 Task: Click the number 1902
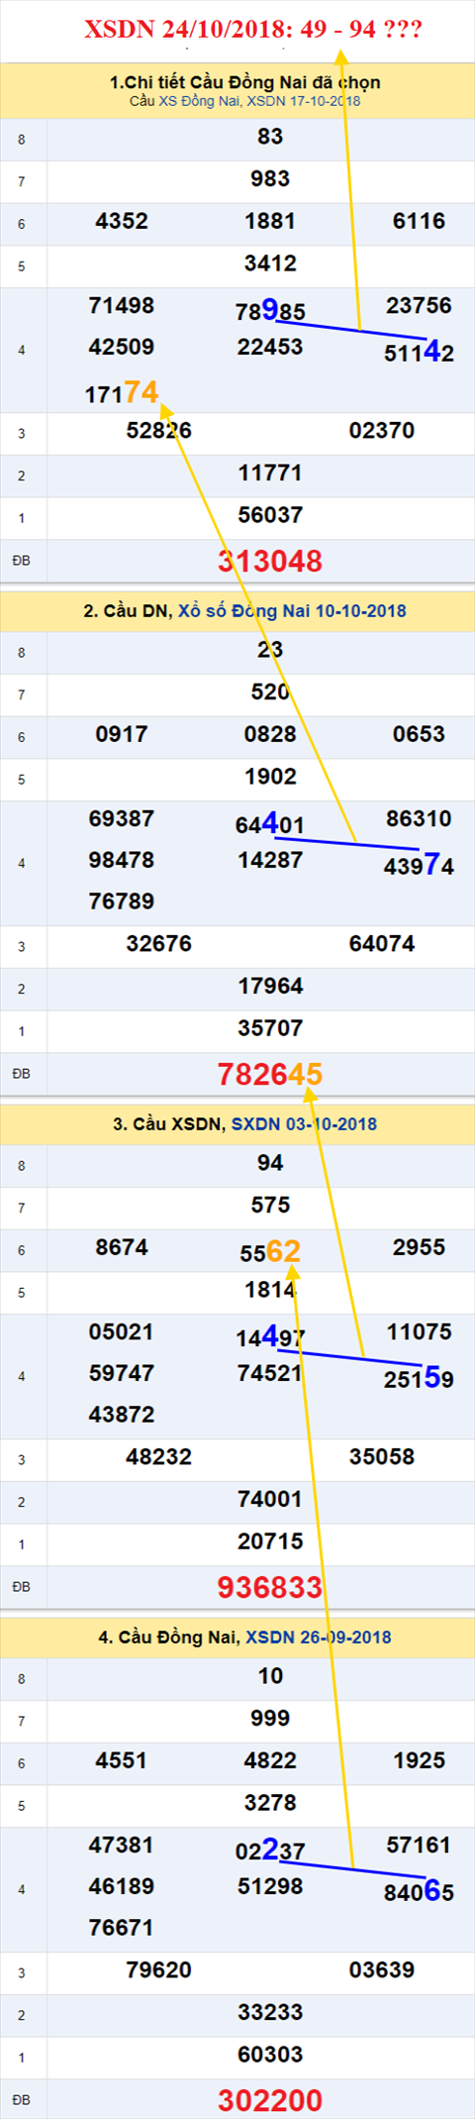pos(270,777)
